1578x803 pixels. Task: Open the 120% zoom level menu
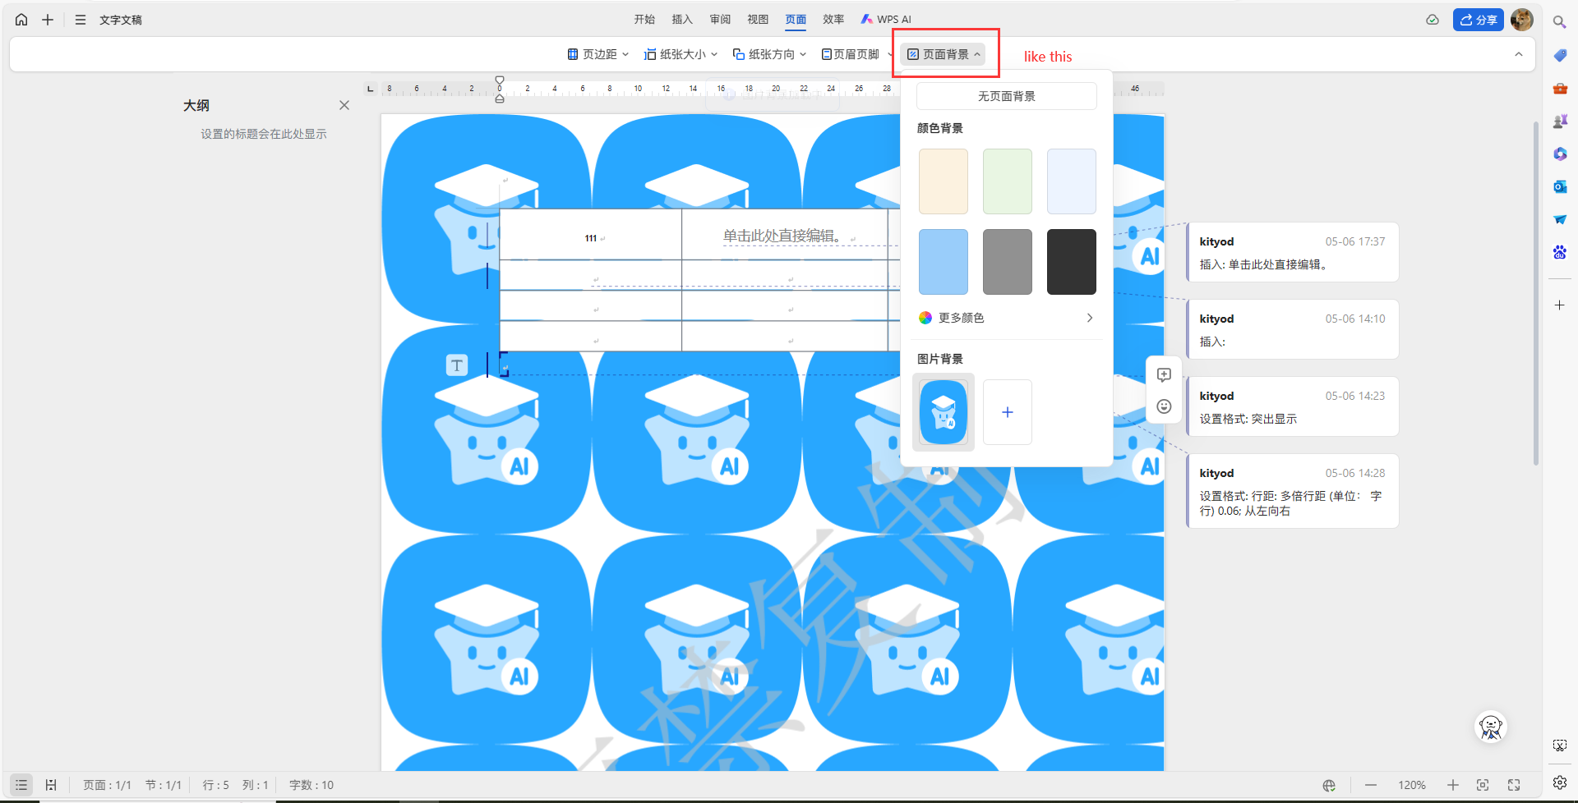coord(1412,785)
